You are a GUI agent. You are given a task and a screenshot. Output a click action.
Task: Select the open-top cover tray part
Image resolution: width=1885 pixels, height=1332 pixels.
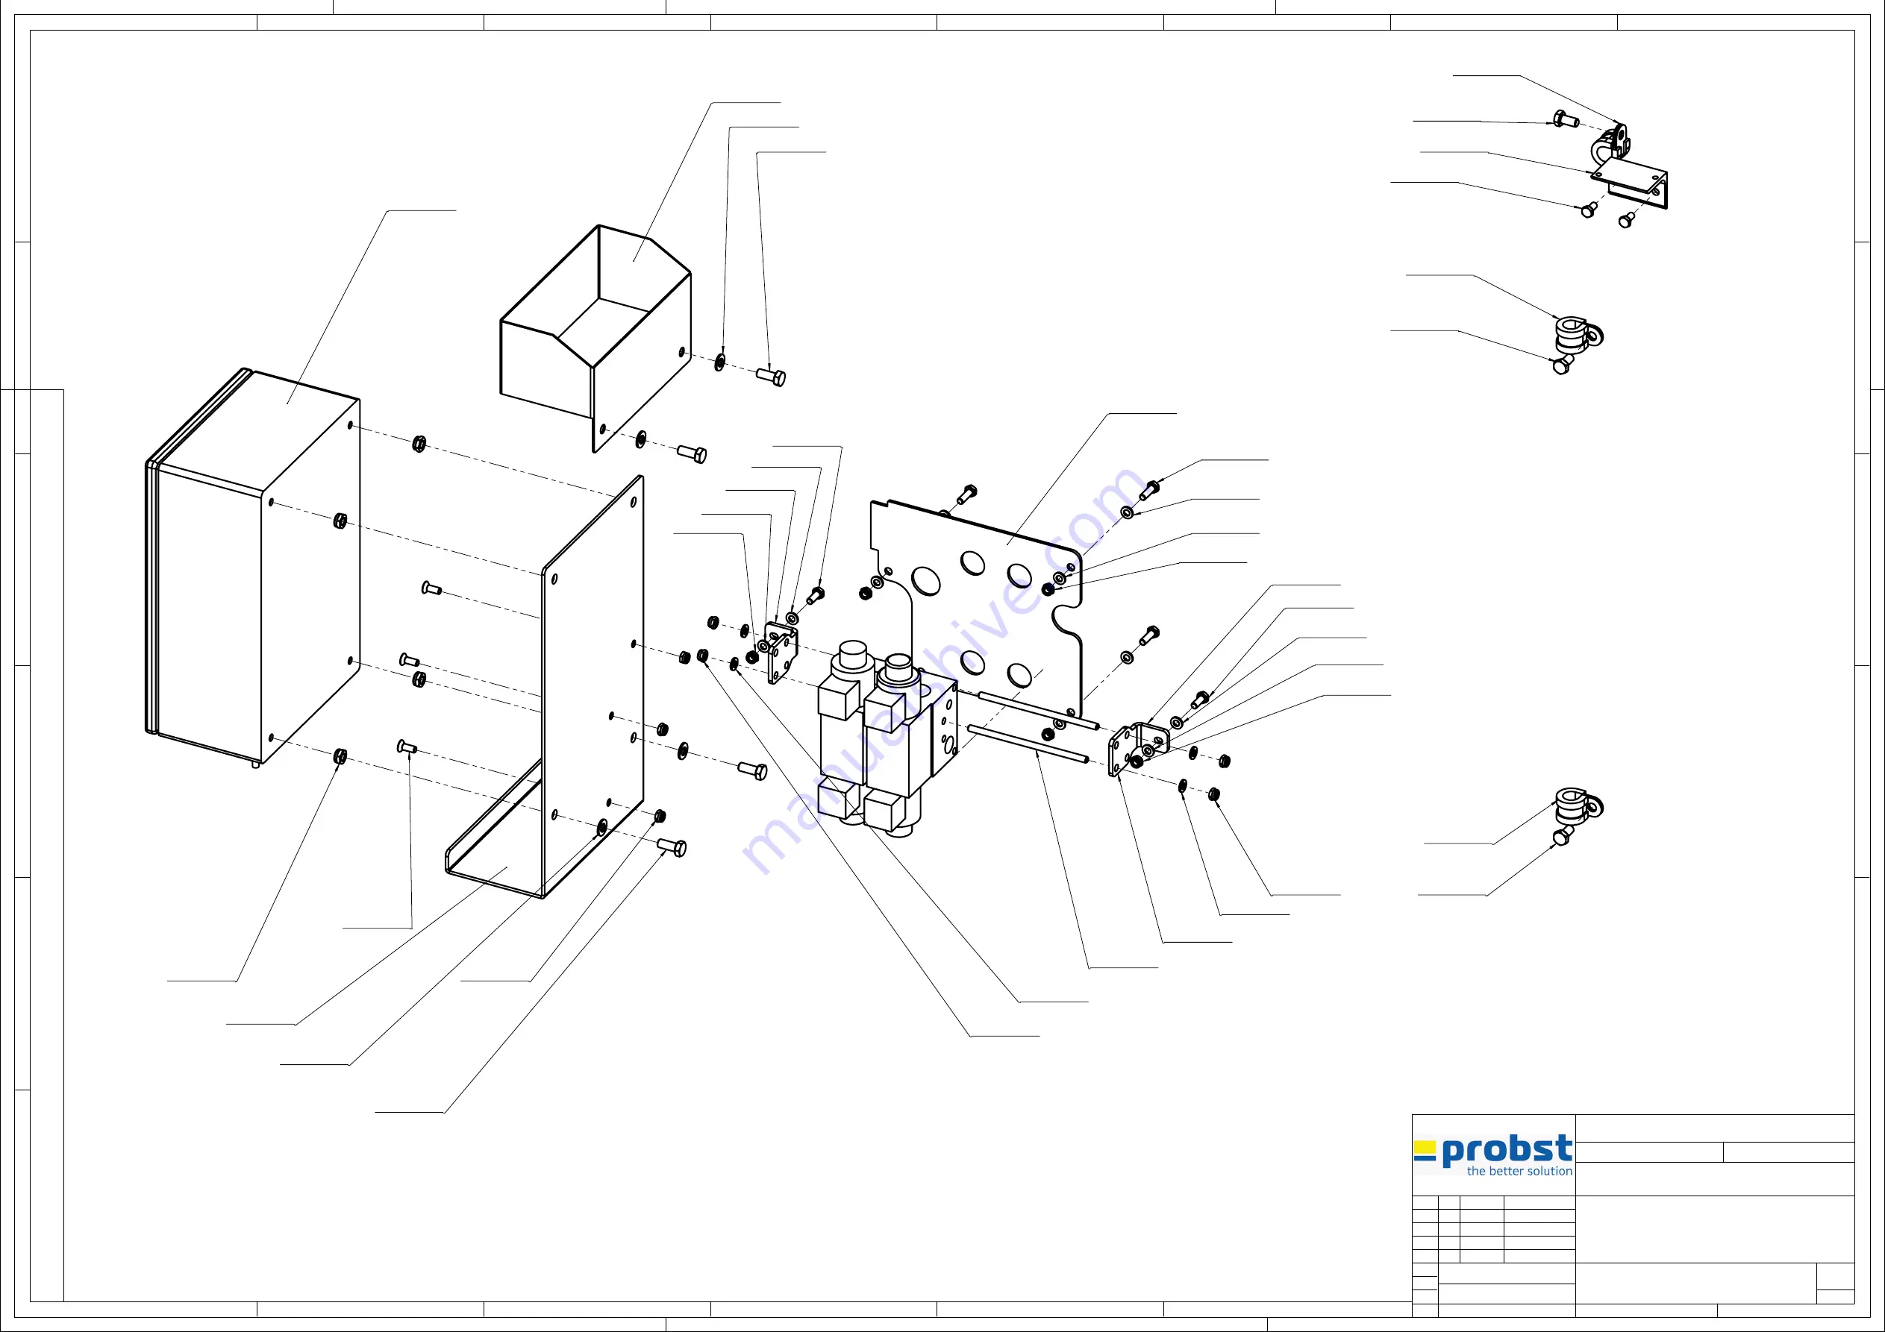[x=596, y=338]
